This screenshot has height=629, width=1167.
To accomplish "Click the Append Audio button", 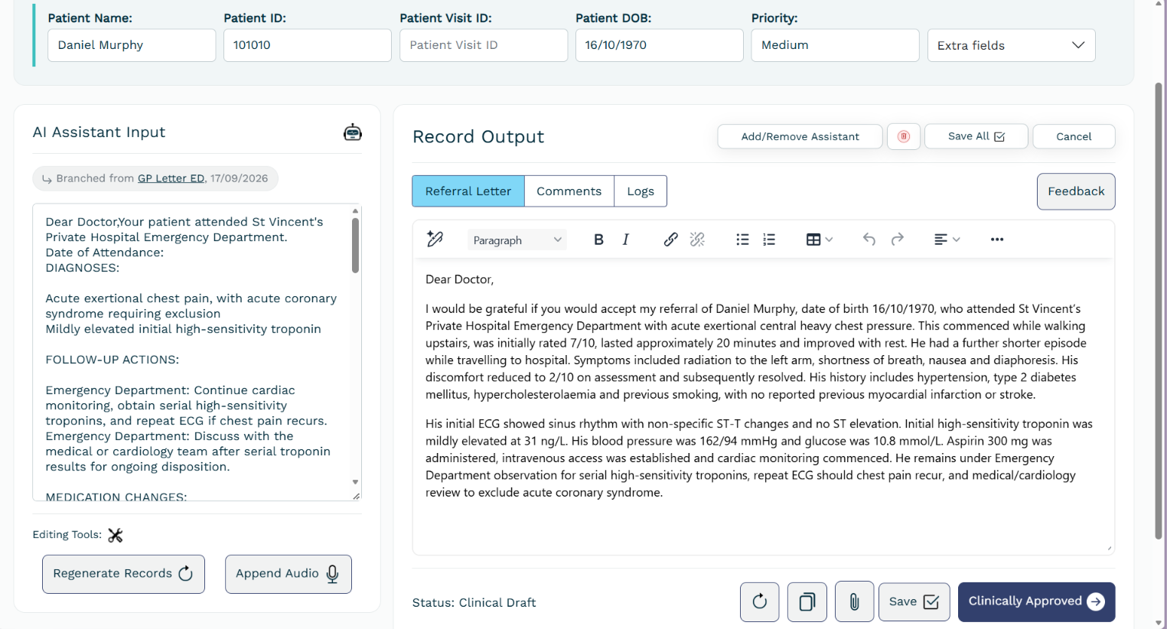I will pyautogui.click(x=288, y=574).
